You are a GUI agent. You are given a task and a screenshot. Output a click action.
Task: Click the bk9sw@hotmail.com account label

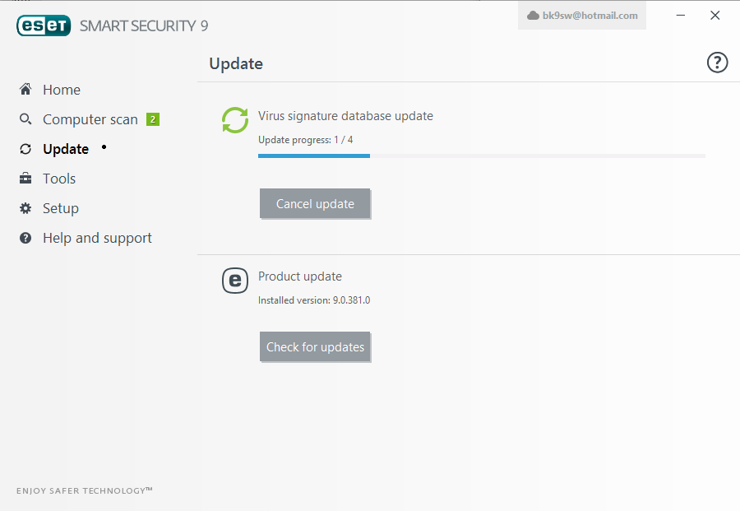(x=590, y=16)
